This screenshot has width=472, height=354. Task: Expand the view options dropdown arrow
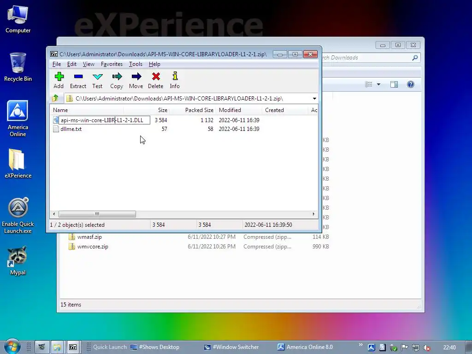pyautogui.click(x=378, y=84)
